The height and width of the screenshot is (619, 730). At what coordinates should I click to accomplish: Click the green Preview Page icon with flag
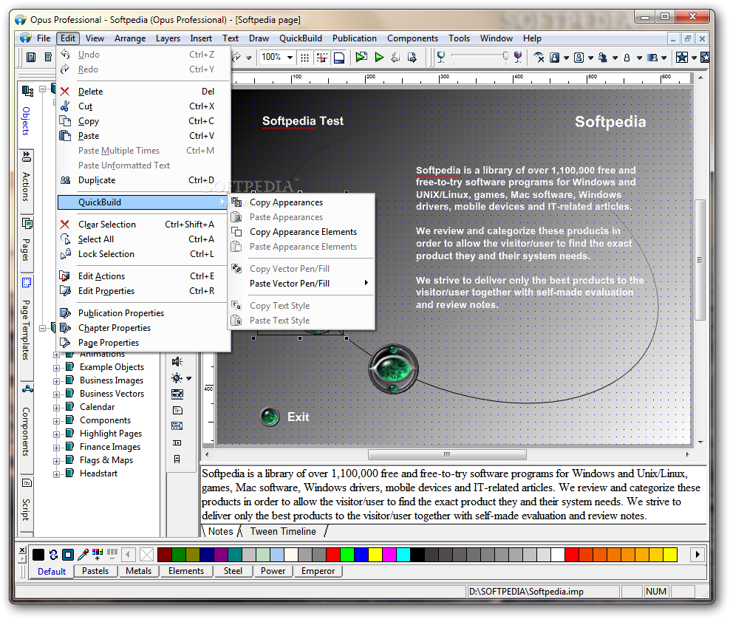(361, 57)
